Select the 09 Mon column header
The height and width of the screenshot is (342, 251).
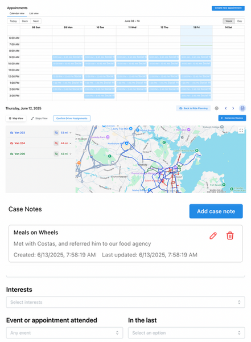[68, 27]
